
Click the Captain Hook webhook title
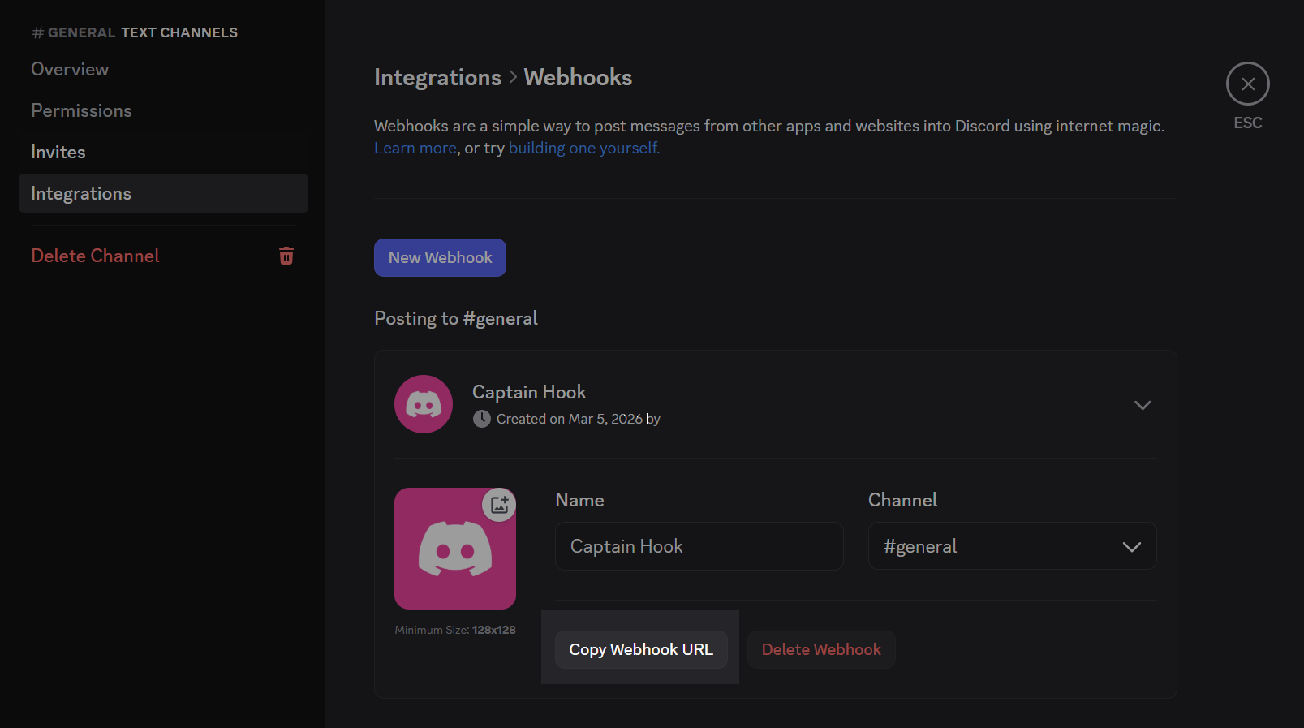coord(529,392)
